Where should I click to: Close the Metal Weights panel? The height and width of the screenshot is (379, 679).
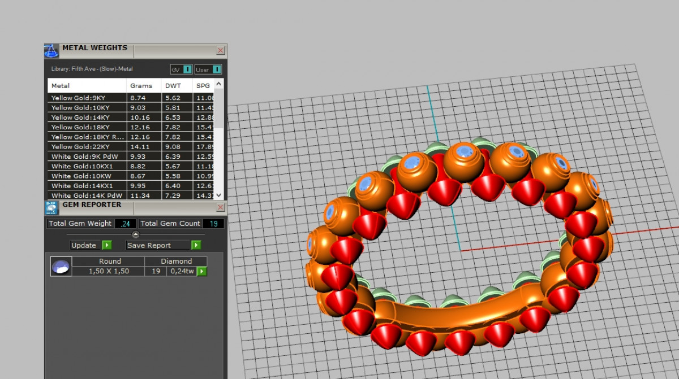tap(220, 51)
